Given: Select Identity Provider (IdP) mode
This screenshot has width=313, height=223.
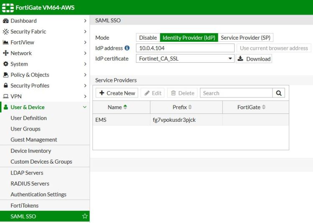Looking at the screenshot, I should (189, 38).
